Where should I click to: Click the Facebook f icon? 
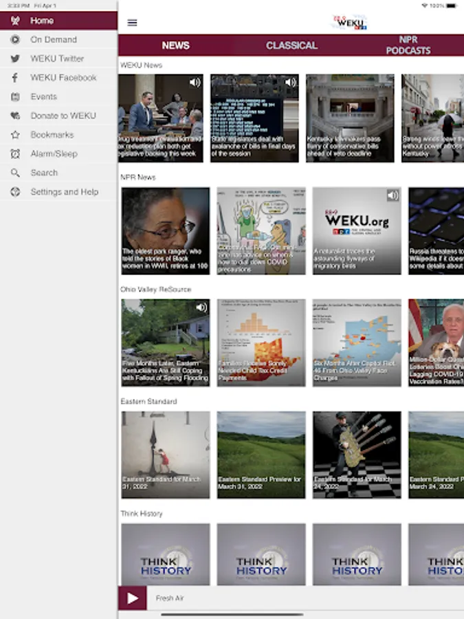(x=15, y=77)
